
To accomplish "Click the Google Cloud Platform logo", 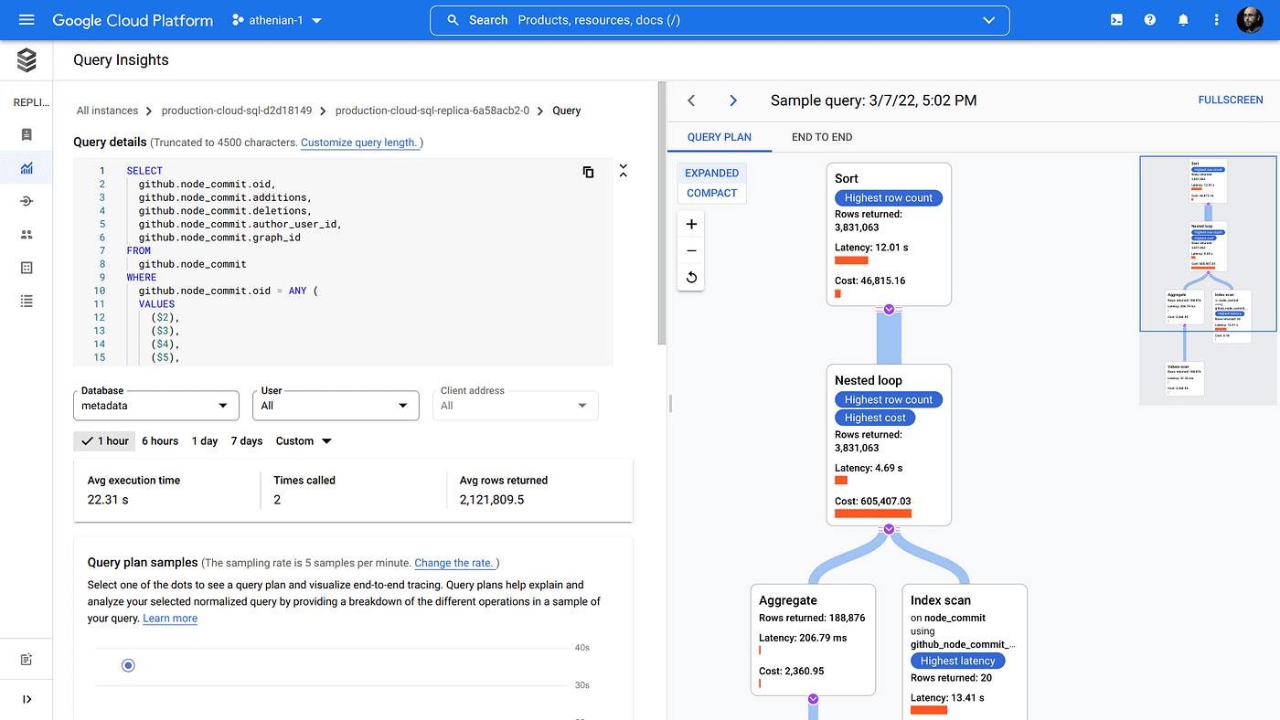I will [133, 20].
